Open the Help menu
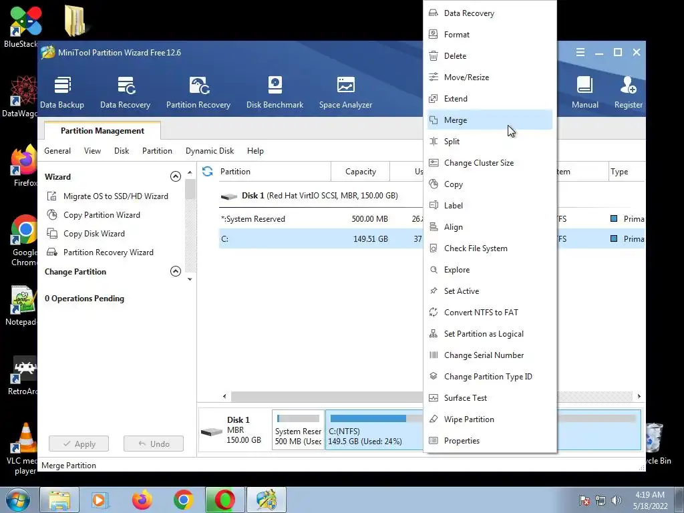The image size is (684, 513). pyautogui.click(x=255, y=151)
